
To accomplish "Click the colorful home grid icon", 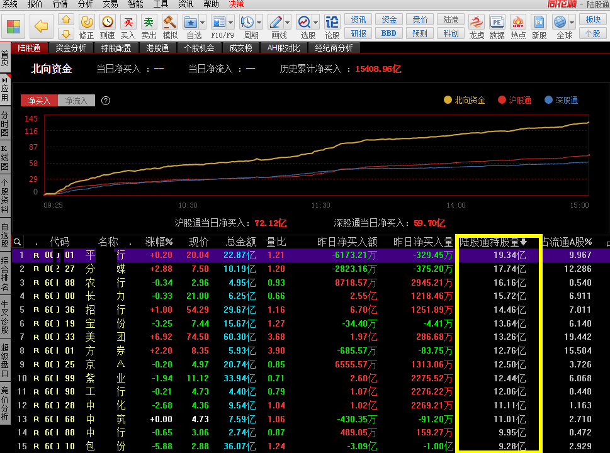I will (x=13, y=26).
